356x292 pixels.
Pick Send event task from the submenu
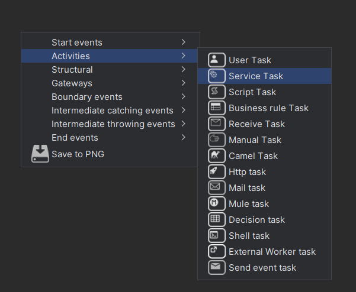point(262,268)
